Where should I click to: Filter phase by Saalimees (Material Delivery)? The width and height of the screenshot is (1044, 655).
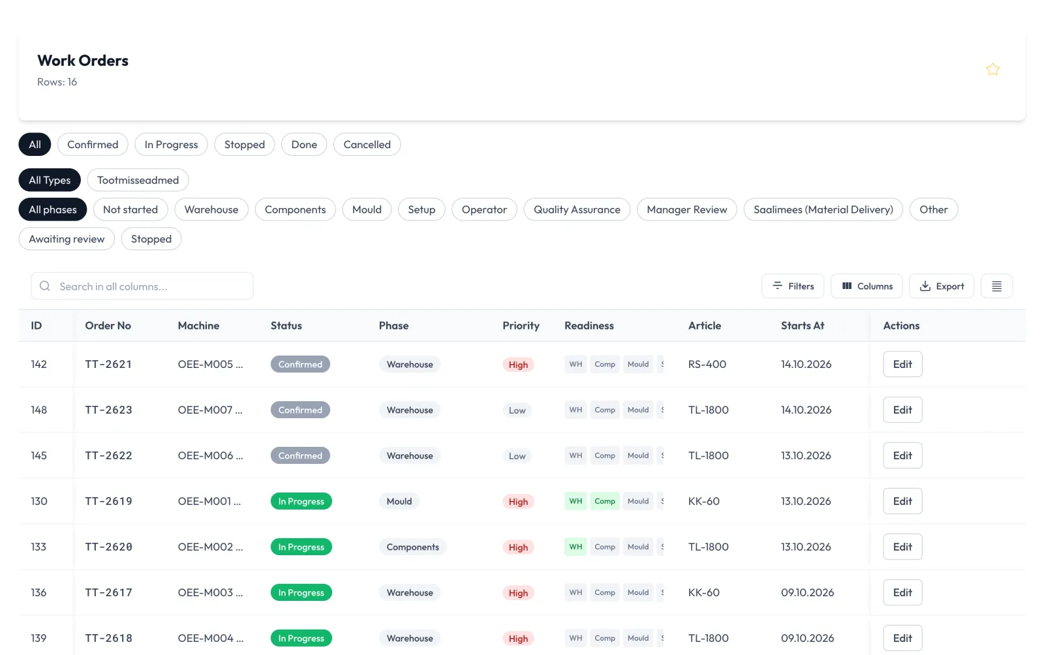pos(823,209)
